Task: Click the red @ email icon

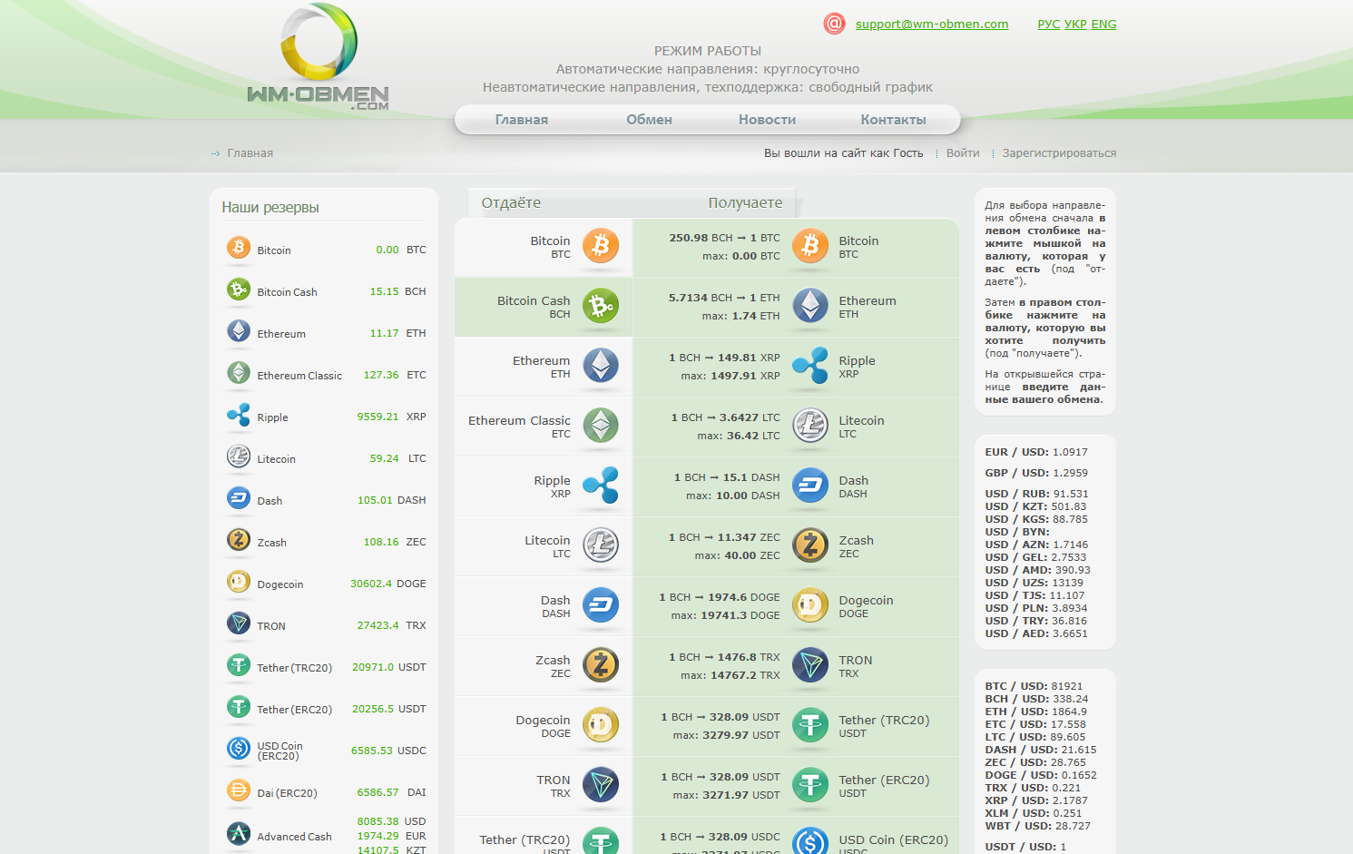Action: pos(834,24)
